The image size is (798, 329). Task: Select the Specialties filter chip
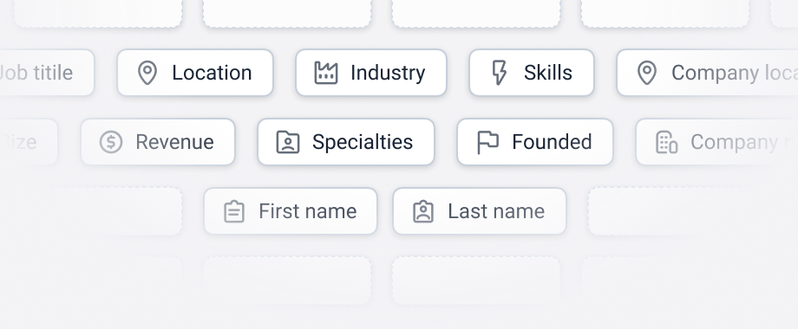tap(346, 142)
